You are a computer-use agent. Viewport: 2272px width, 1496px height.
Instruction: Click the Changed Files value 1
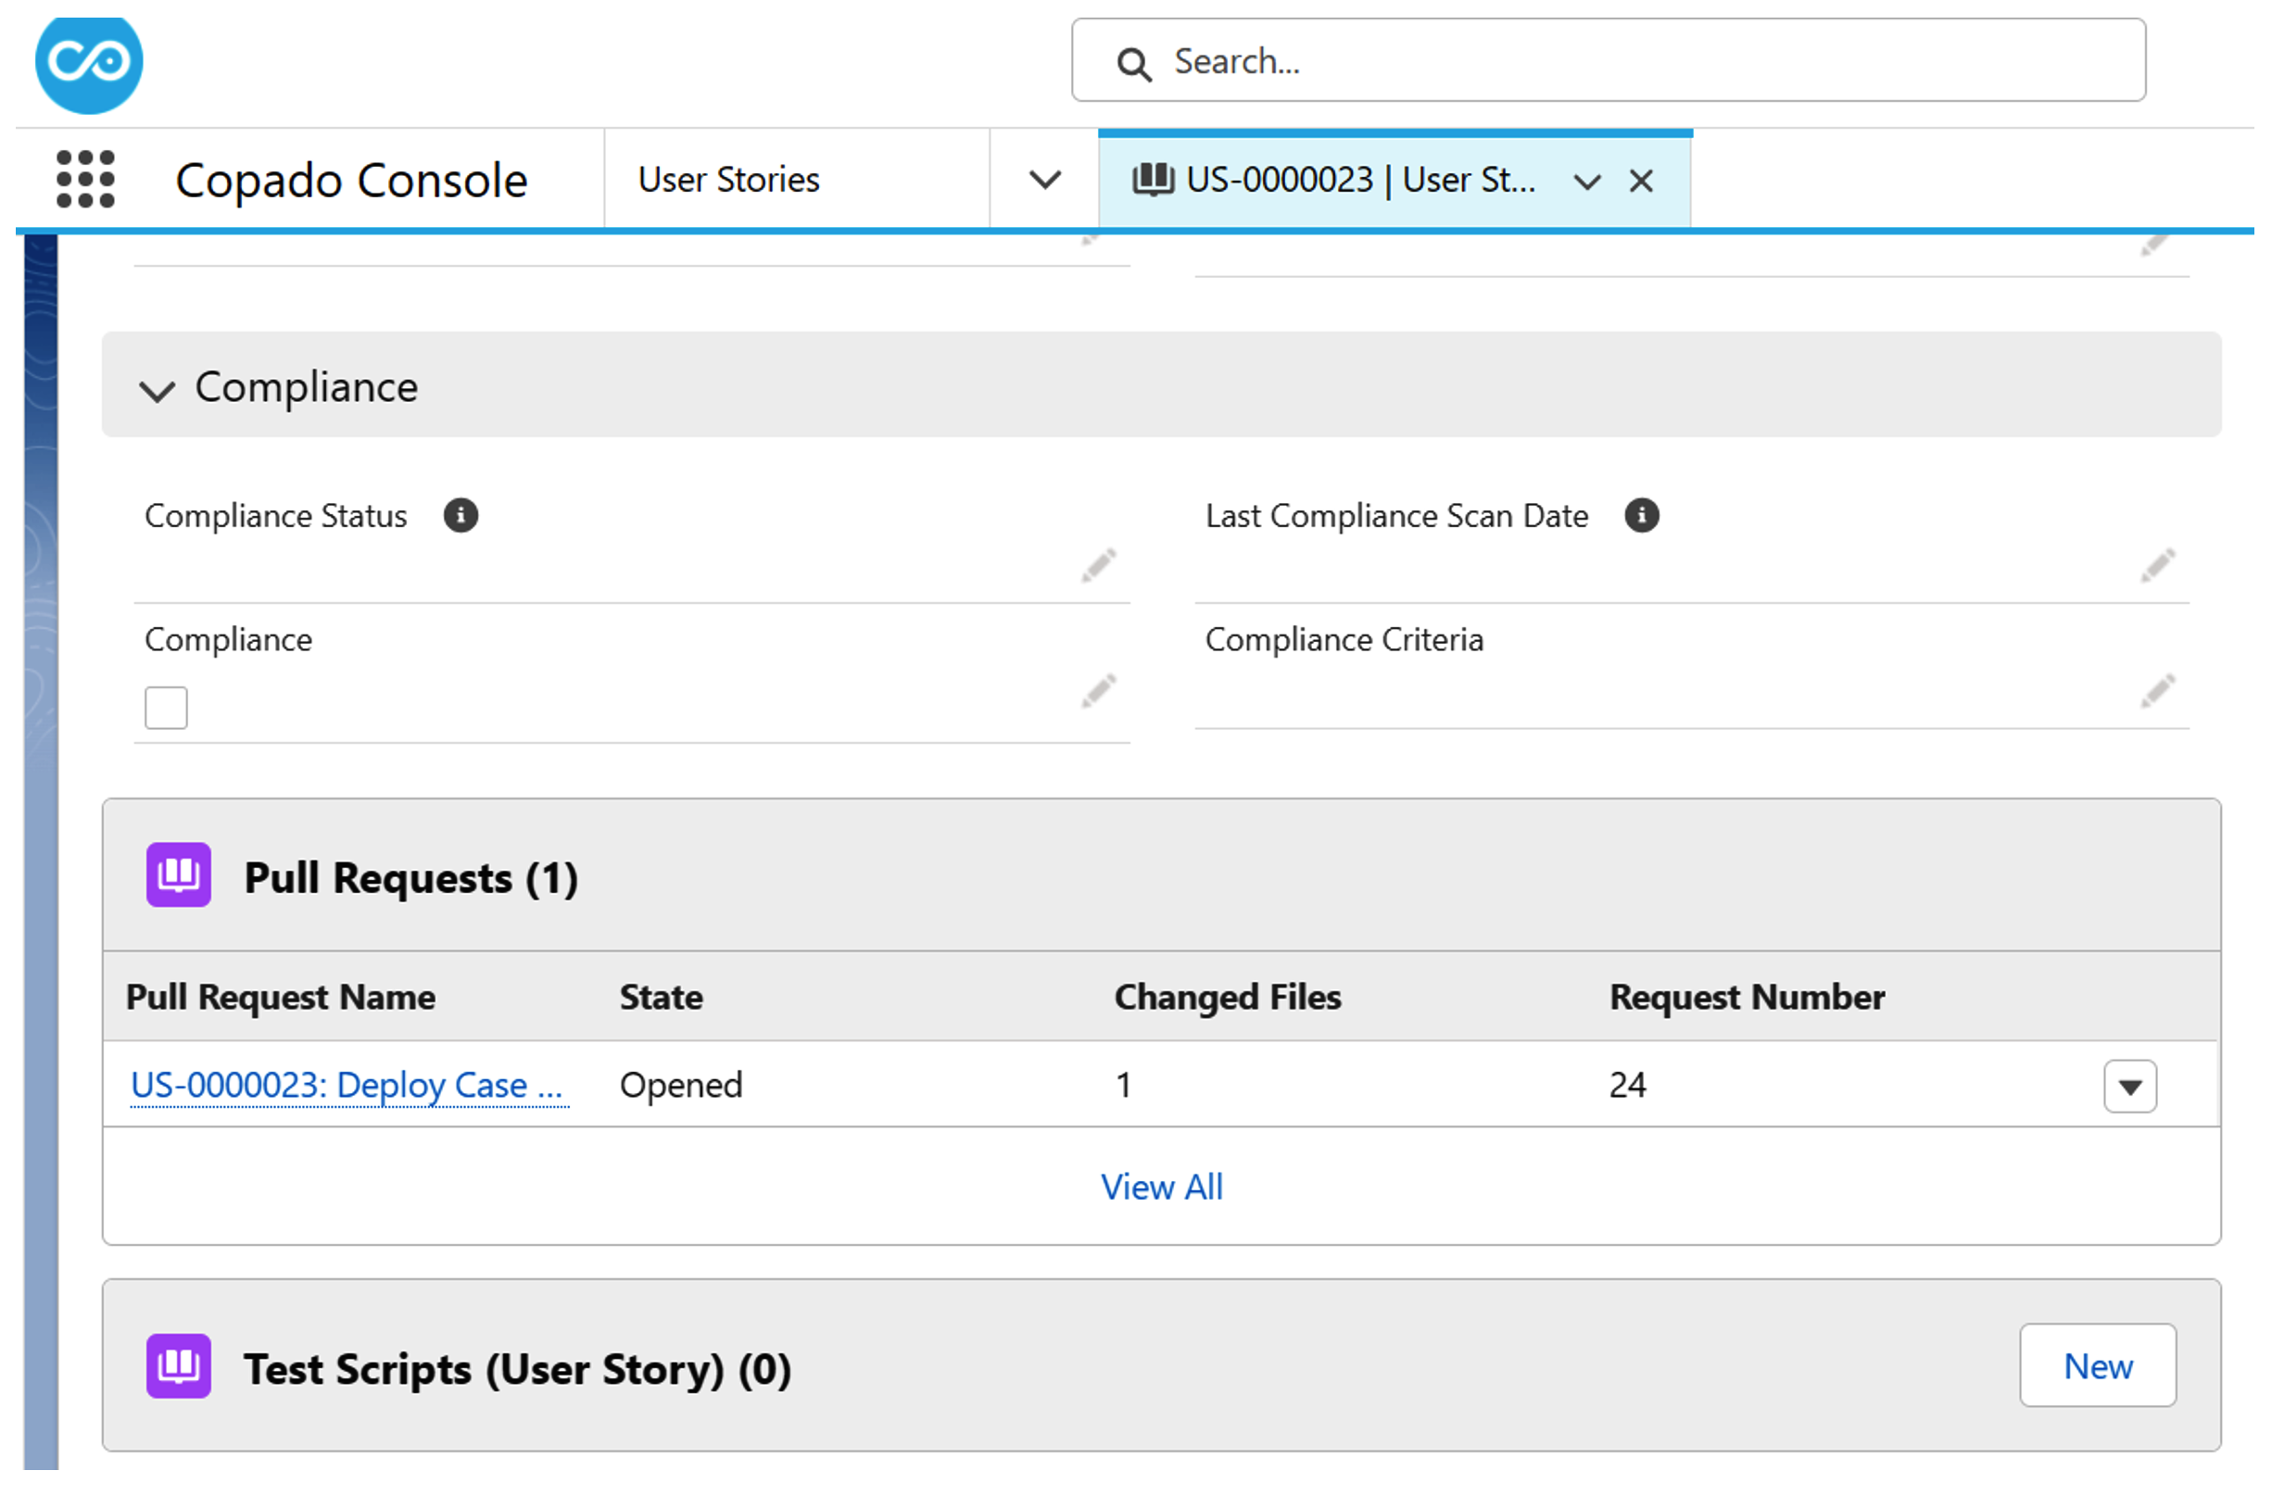tap(1124, 1086)
